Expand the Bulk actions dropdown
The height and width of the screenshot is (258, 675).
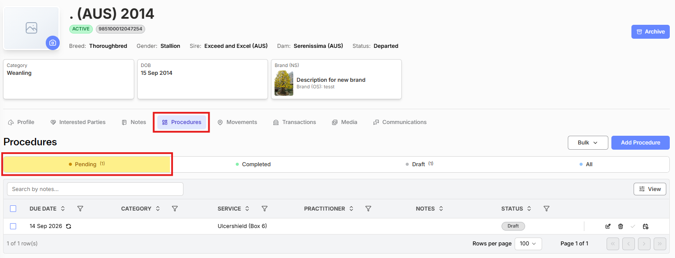(588, 143)
